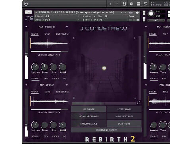The height and width of the screenshot is (144, 170).
Task: Click SCP - Drenar Pan knob
Action: (x=54, y=125)
